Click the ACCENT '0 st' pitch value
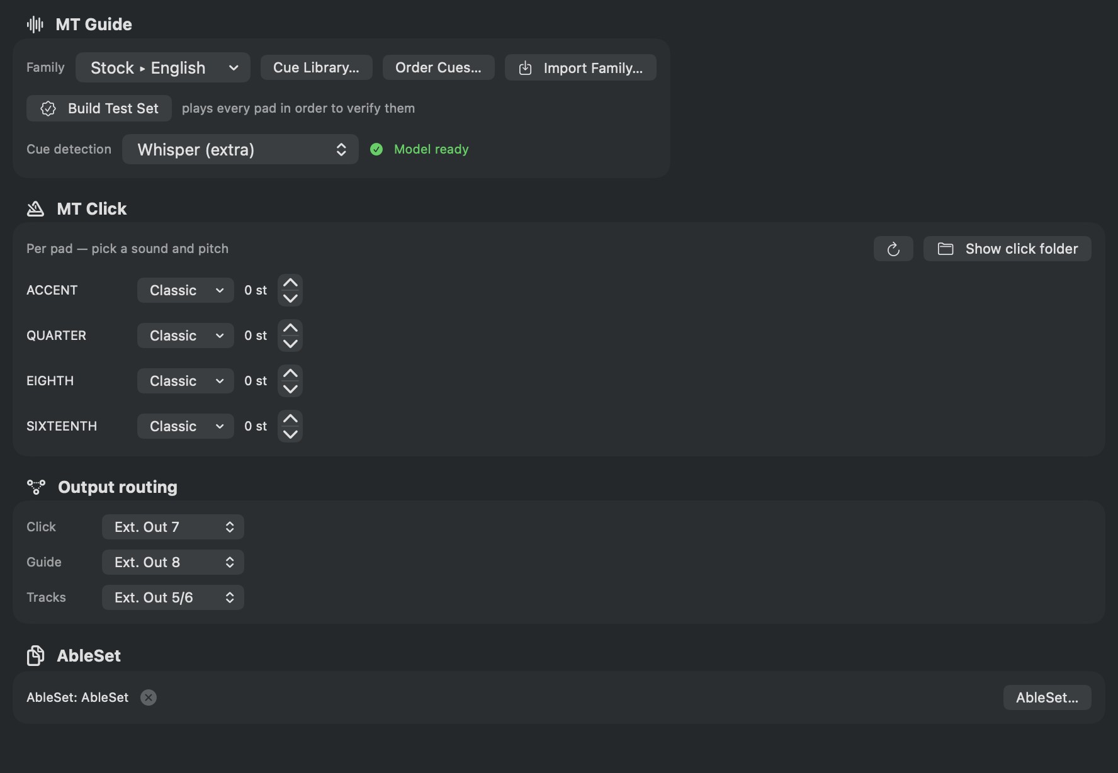This screenshot has height=773, width=1118. coord(256,290)
